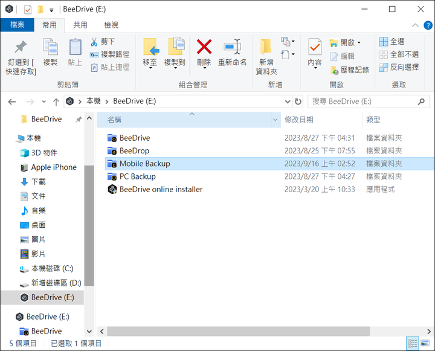Image resolution: width=435 pixels, height=351 pixels.
Task: Expand address bar history dropdown
Action: point(288,101)
